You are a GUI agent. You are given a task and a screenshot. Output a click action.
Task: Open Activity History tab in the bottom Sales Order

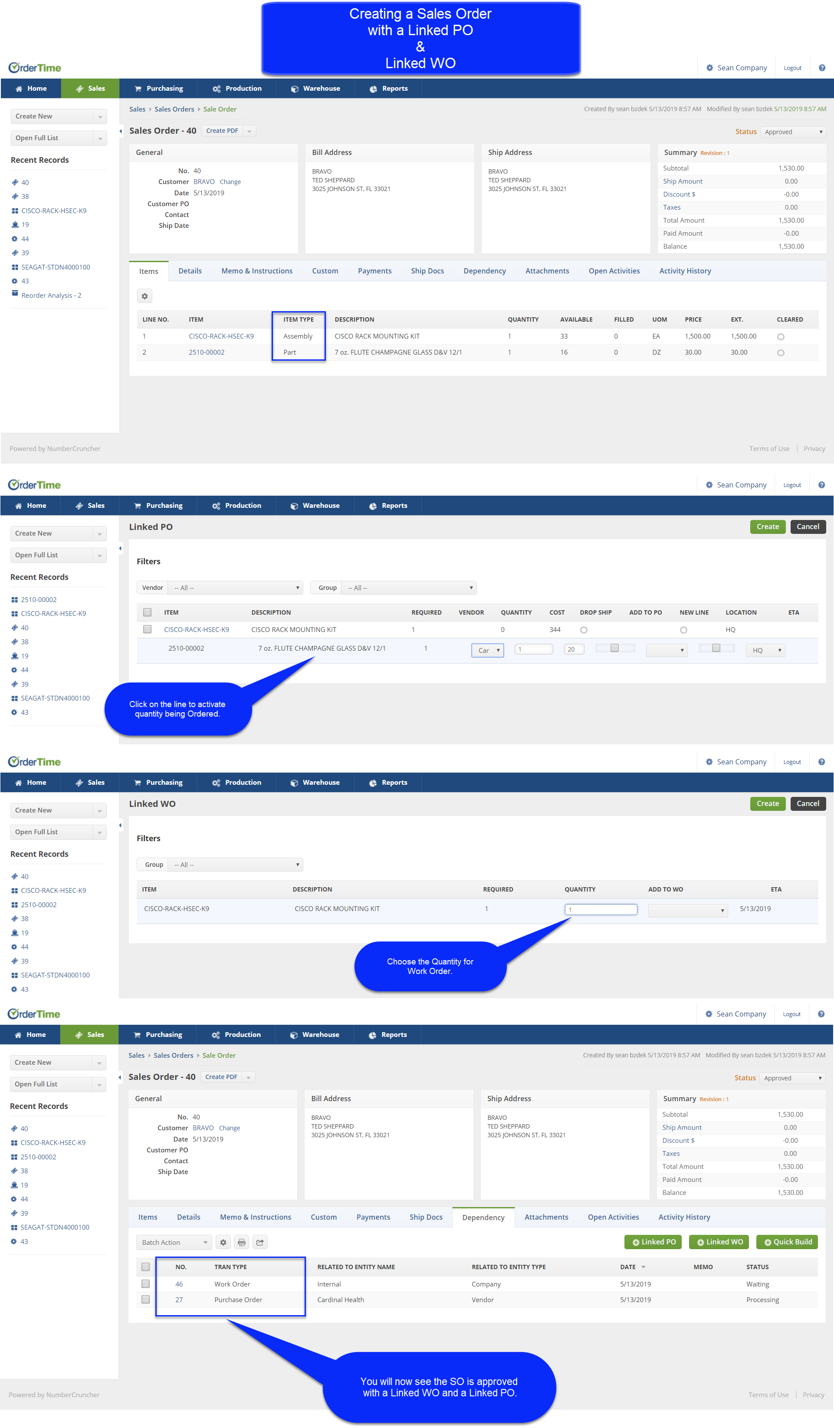tap(683, 1217)
